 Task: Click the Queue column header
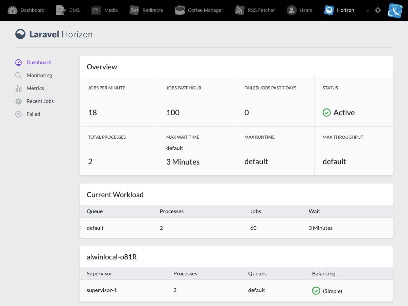(x=95, y=211)
